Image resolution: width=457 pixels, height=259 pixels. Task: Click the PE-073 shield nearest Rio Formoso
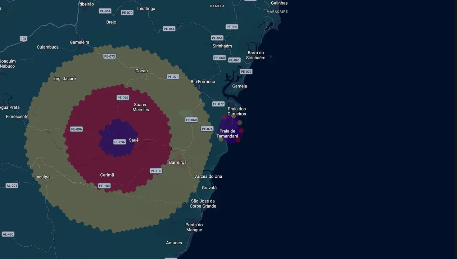click(x=173, y=77)
